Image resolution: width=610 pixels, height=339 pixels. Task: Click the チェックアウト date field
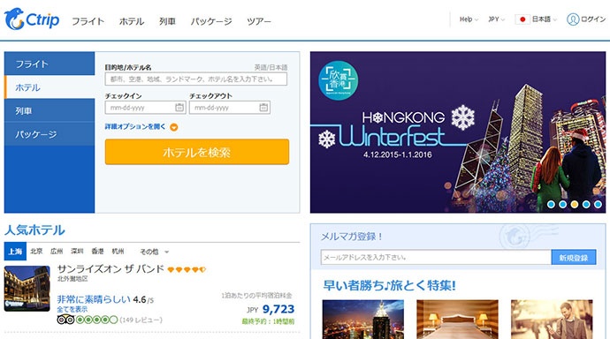pyautogui.click(x=230, y=107)
